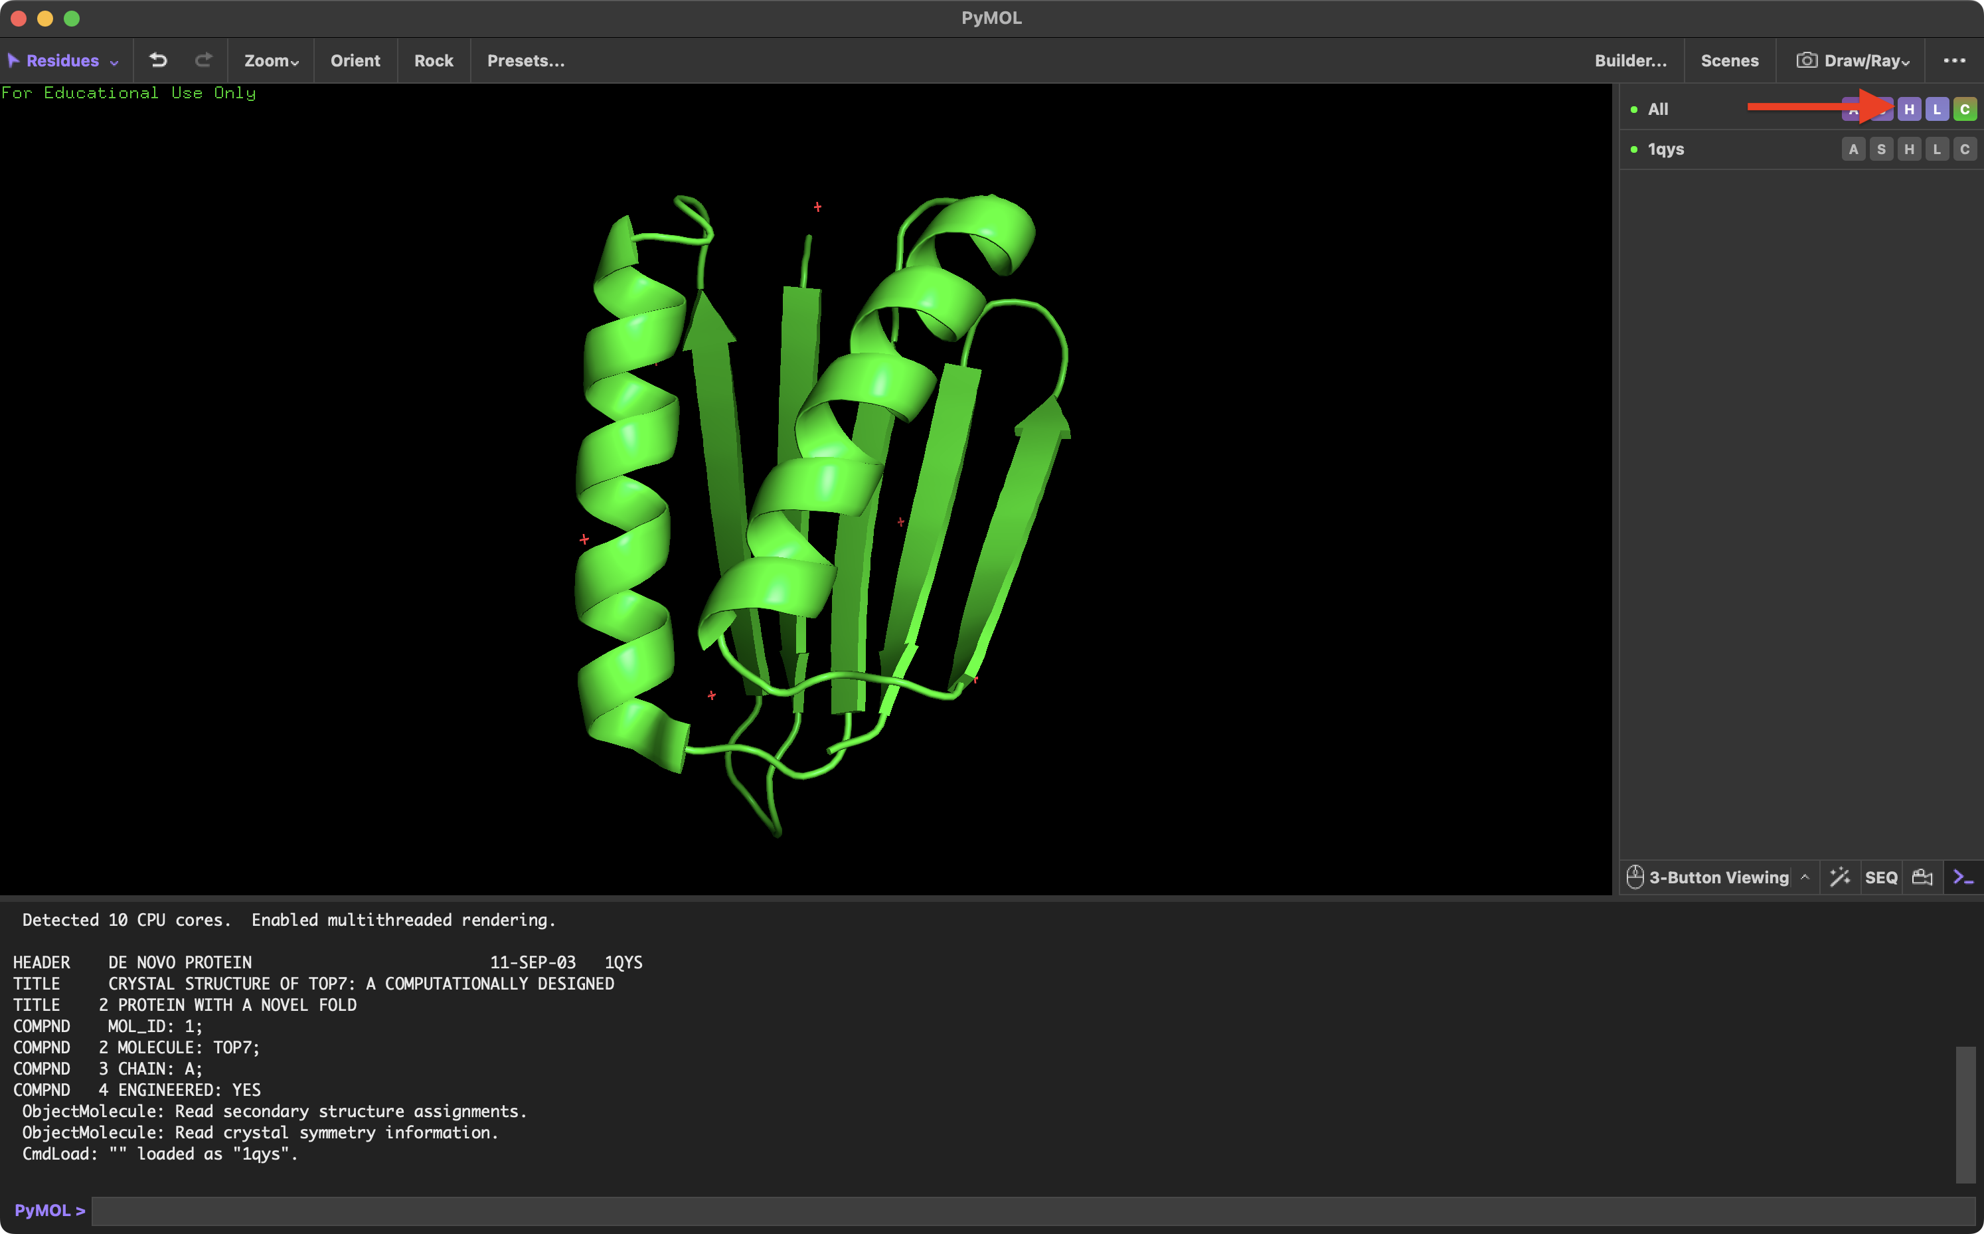This screenshot has height=1234, width=1984.
Task: Open the Zoom dropdown menu
Action: (272, 60)
